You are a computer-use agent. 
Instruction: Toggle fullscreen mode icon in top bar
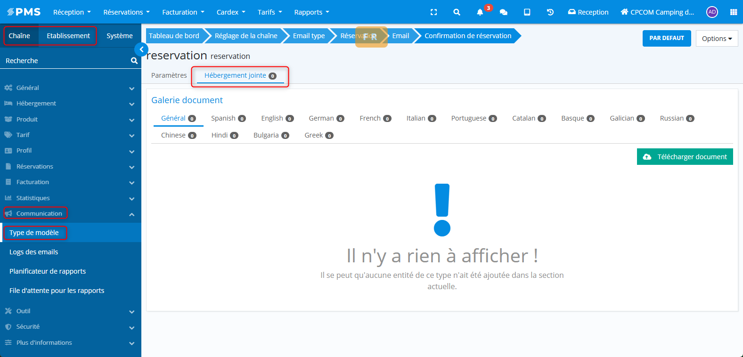click(x=433, y=12)
